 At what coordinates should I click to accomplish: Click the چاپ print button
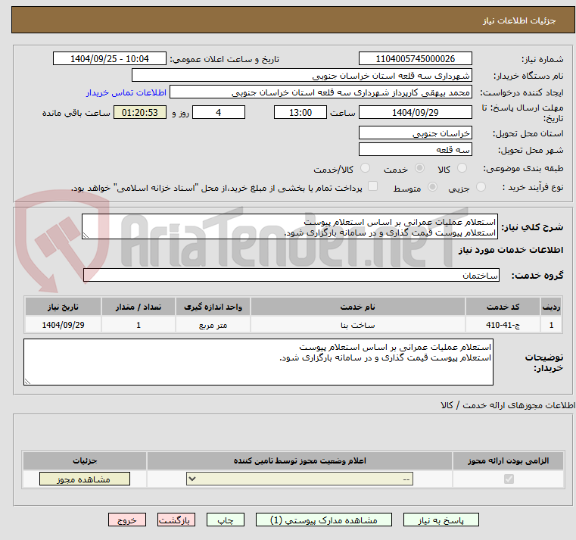226,520
